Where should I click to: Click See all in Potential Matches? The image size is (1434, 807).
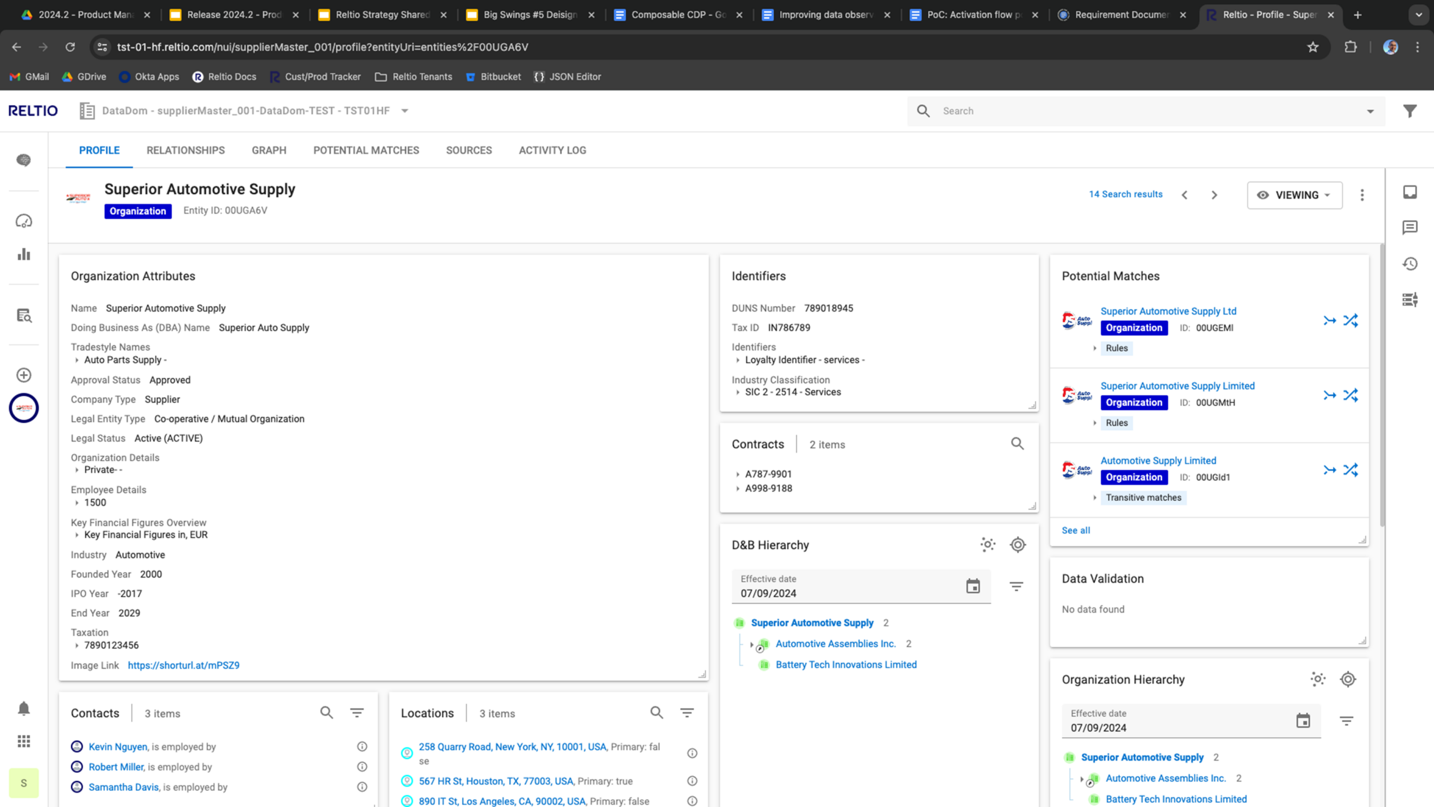pos(1075,530)
